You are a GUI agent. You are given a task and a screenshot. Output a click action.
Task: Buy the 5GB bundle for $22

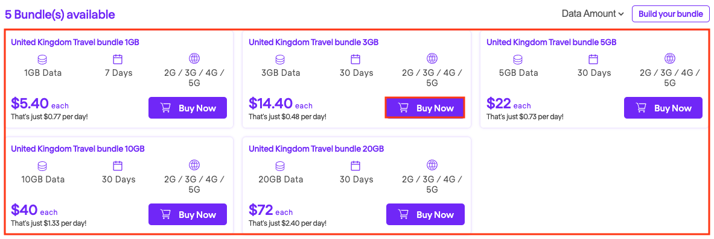(x=663, y=108)
